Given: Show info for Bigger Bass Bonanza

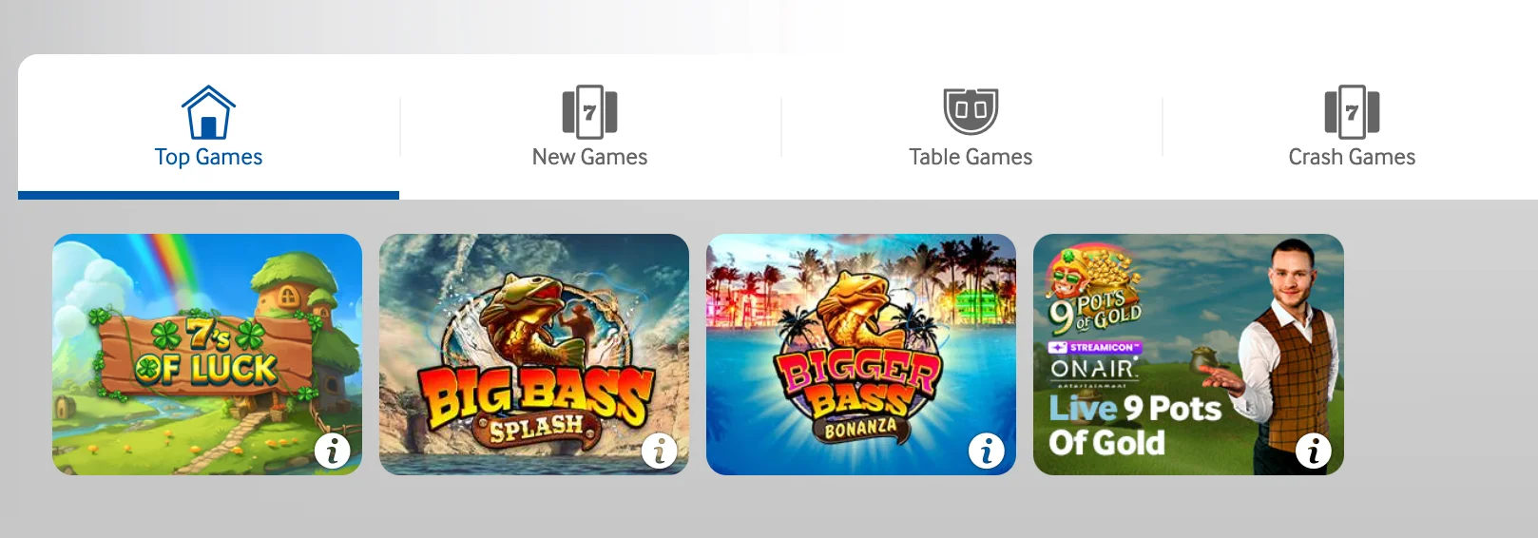Looking at the screenshot, I should (987, 451).
